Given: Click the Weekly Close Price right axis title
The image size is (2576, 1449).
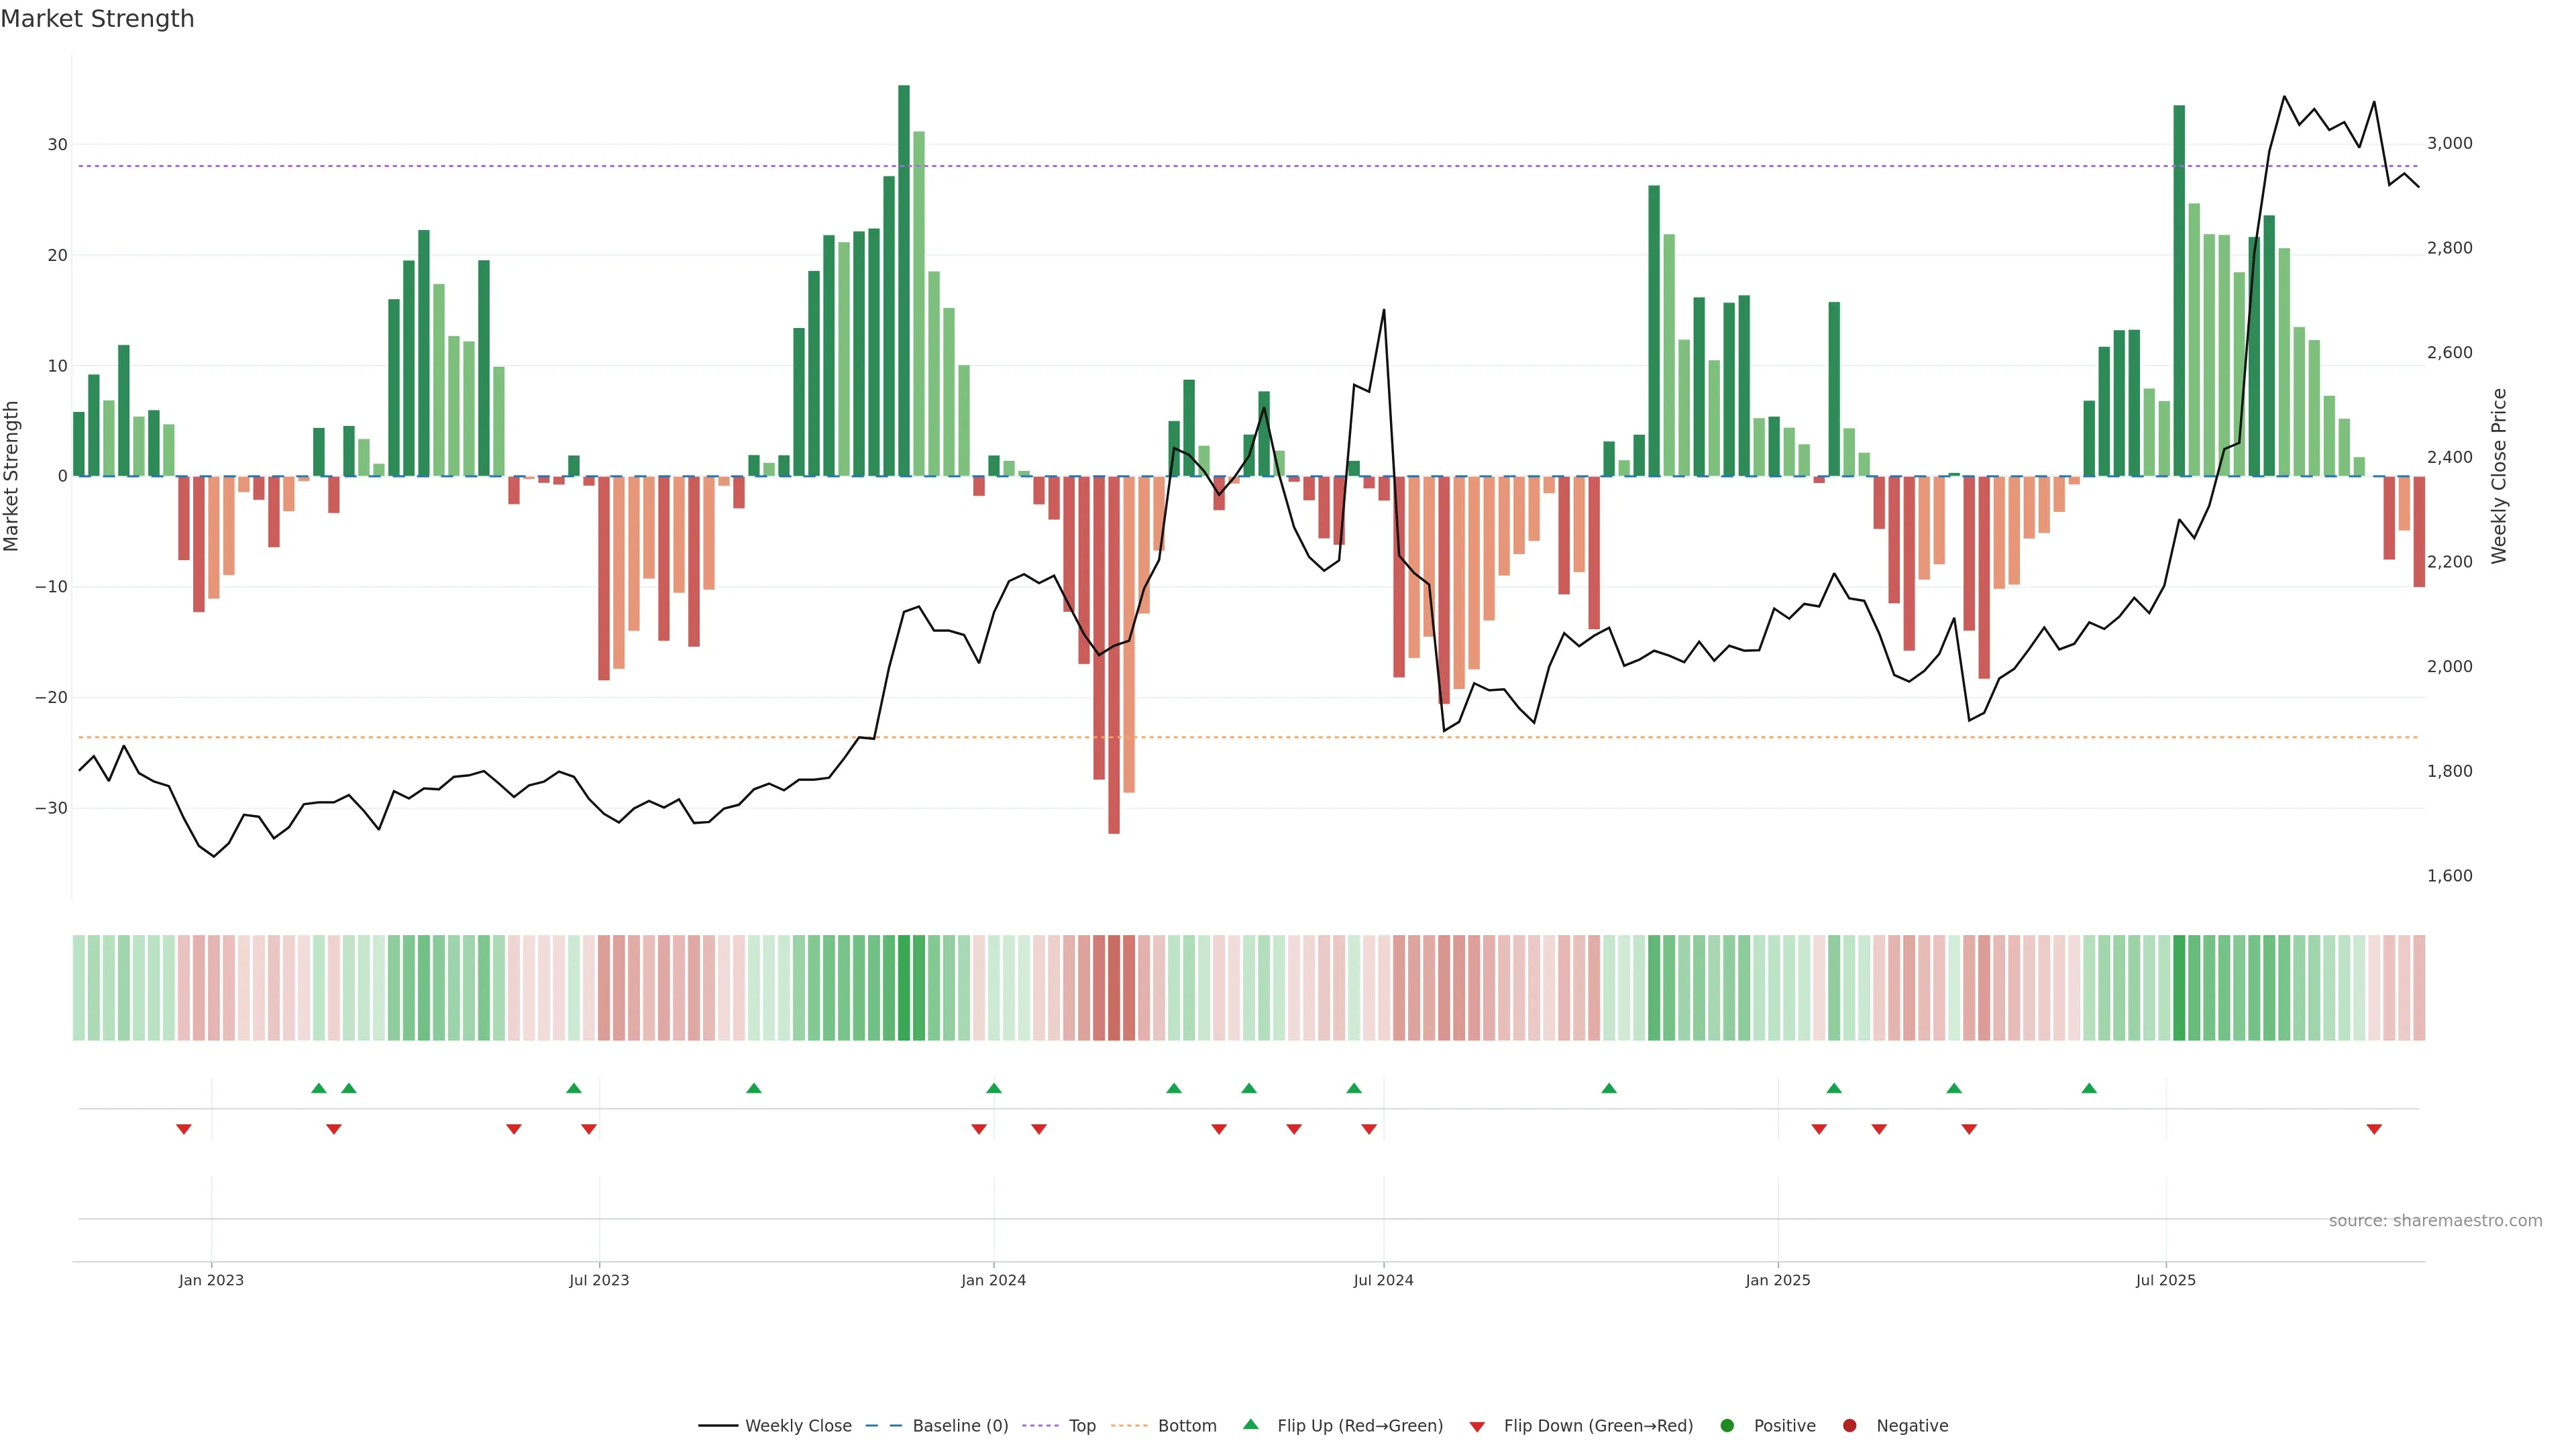Looking at the screenshot, I should (2499, 476).
